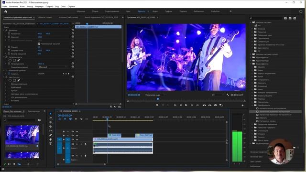Screen dimensions: 306x172
Task: Select the Type tool
Action: point(51,144)
